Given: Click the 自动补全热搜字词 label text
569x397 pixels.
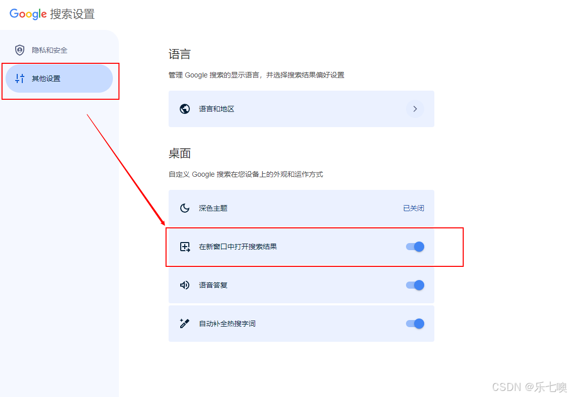Looking at the screenshot, I should coord(227,324).
